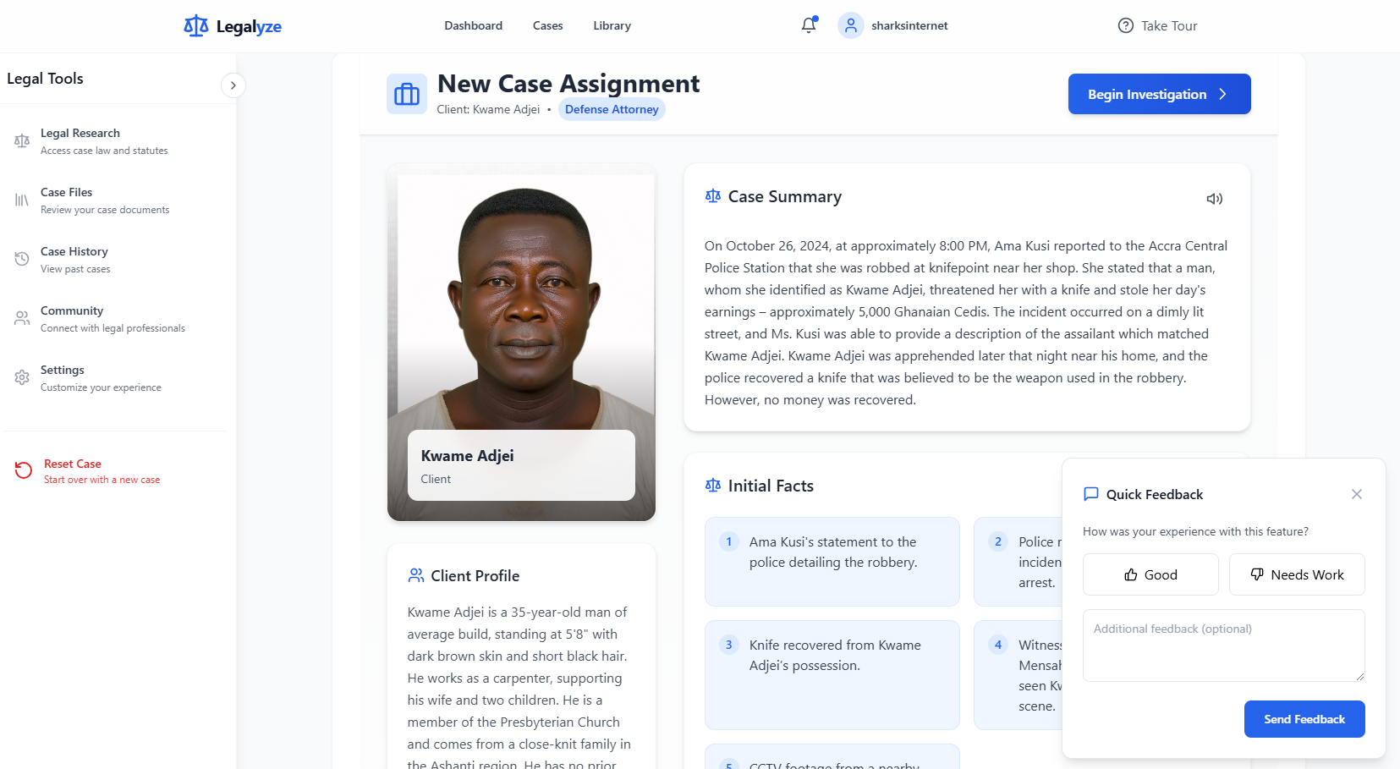Viewport: 1400px width, 769px height.
Task: Select Needs Work thumbs-down option
Action: pos(1297,574)
